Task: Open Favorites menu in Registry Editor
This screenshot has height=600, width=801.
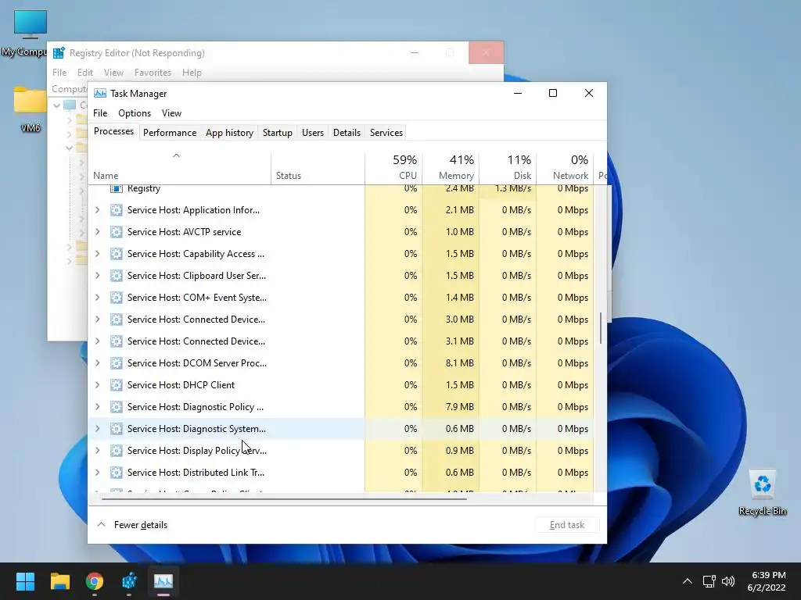Action: point(153,73)
